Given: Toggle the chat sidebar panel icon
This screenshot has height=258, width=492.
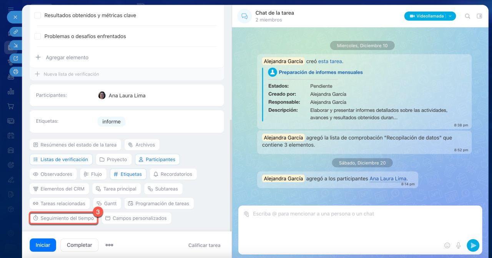Looking at the screenshot, I should pos(479,16).
